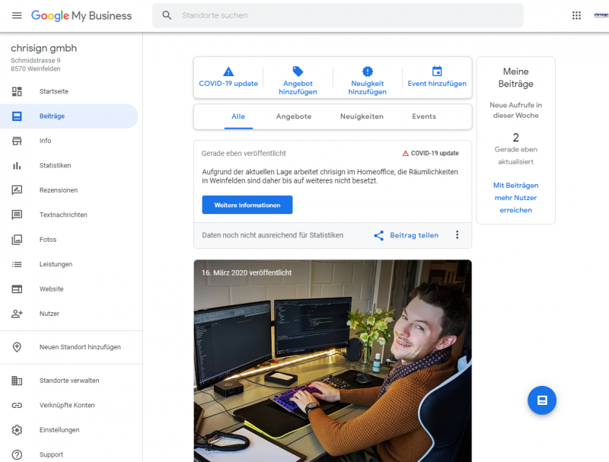Screen dimensions: 609x462
Task: Click the Neuigkeit hinzufügen label
Action: pos(368,88)
